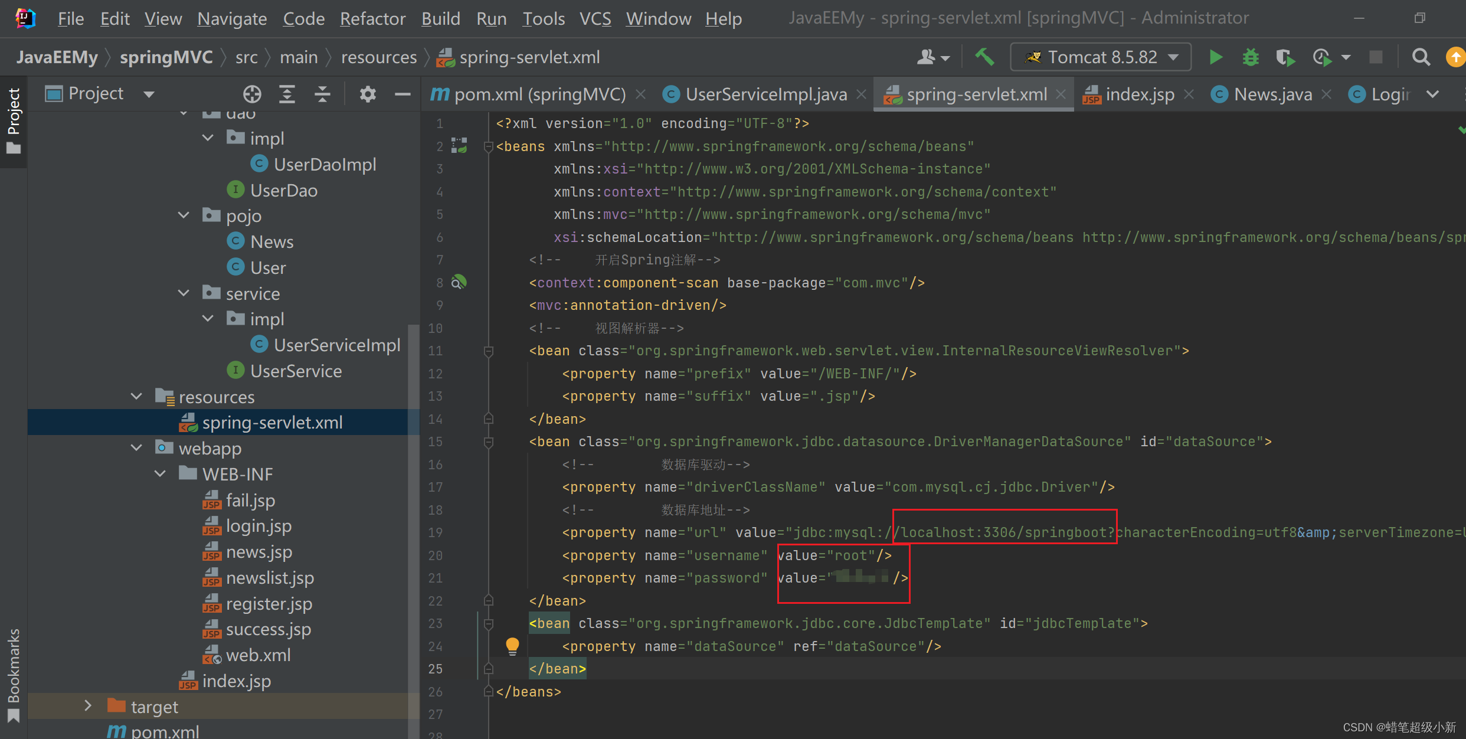Image resolution: width=1466 pixels, height=739 pixels.
Task: Click Select Opened File crosshair icon
Action: click(252, 94)
